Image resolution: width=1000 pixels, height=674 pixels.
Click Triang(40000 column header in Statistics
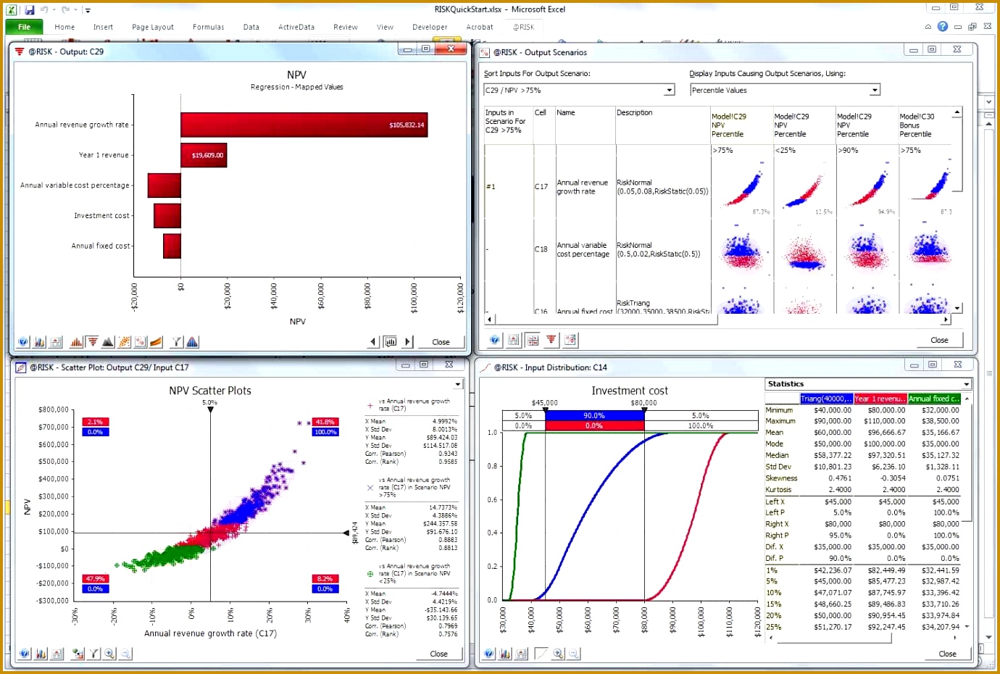click(825, 399)
